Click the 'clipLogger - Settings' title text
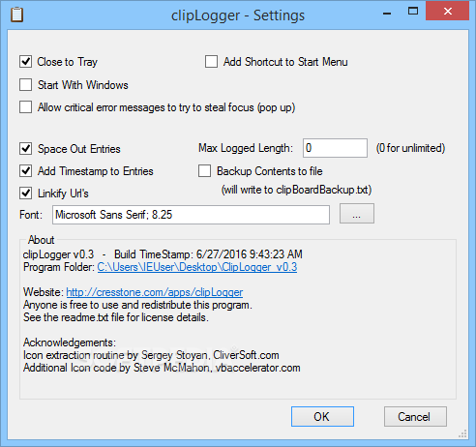Screen dimensions: 476x447 [238, 15]
